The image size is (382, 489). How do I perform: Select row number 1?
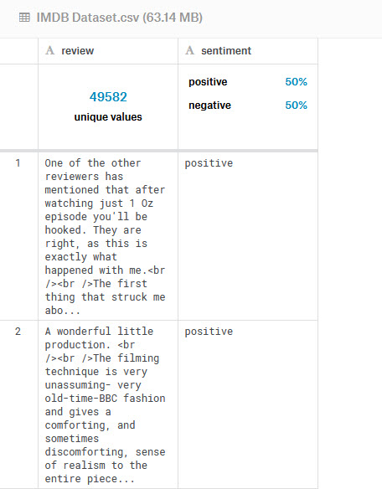(18, 163)
